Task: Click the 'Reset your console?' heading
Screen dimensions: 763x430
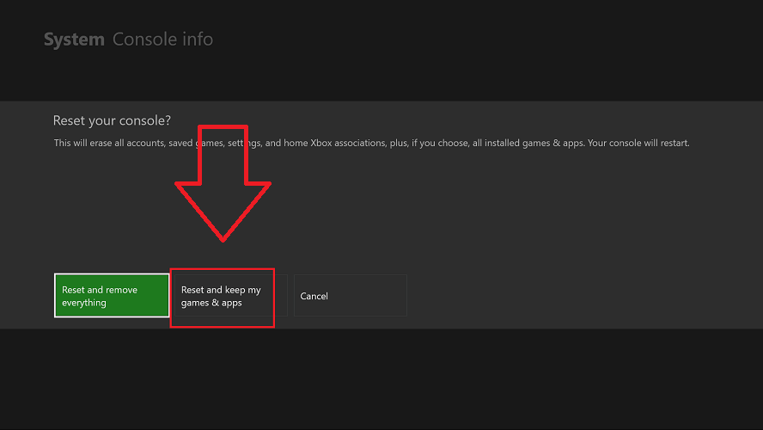Action: click(112, 120)
